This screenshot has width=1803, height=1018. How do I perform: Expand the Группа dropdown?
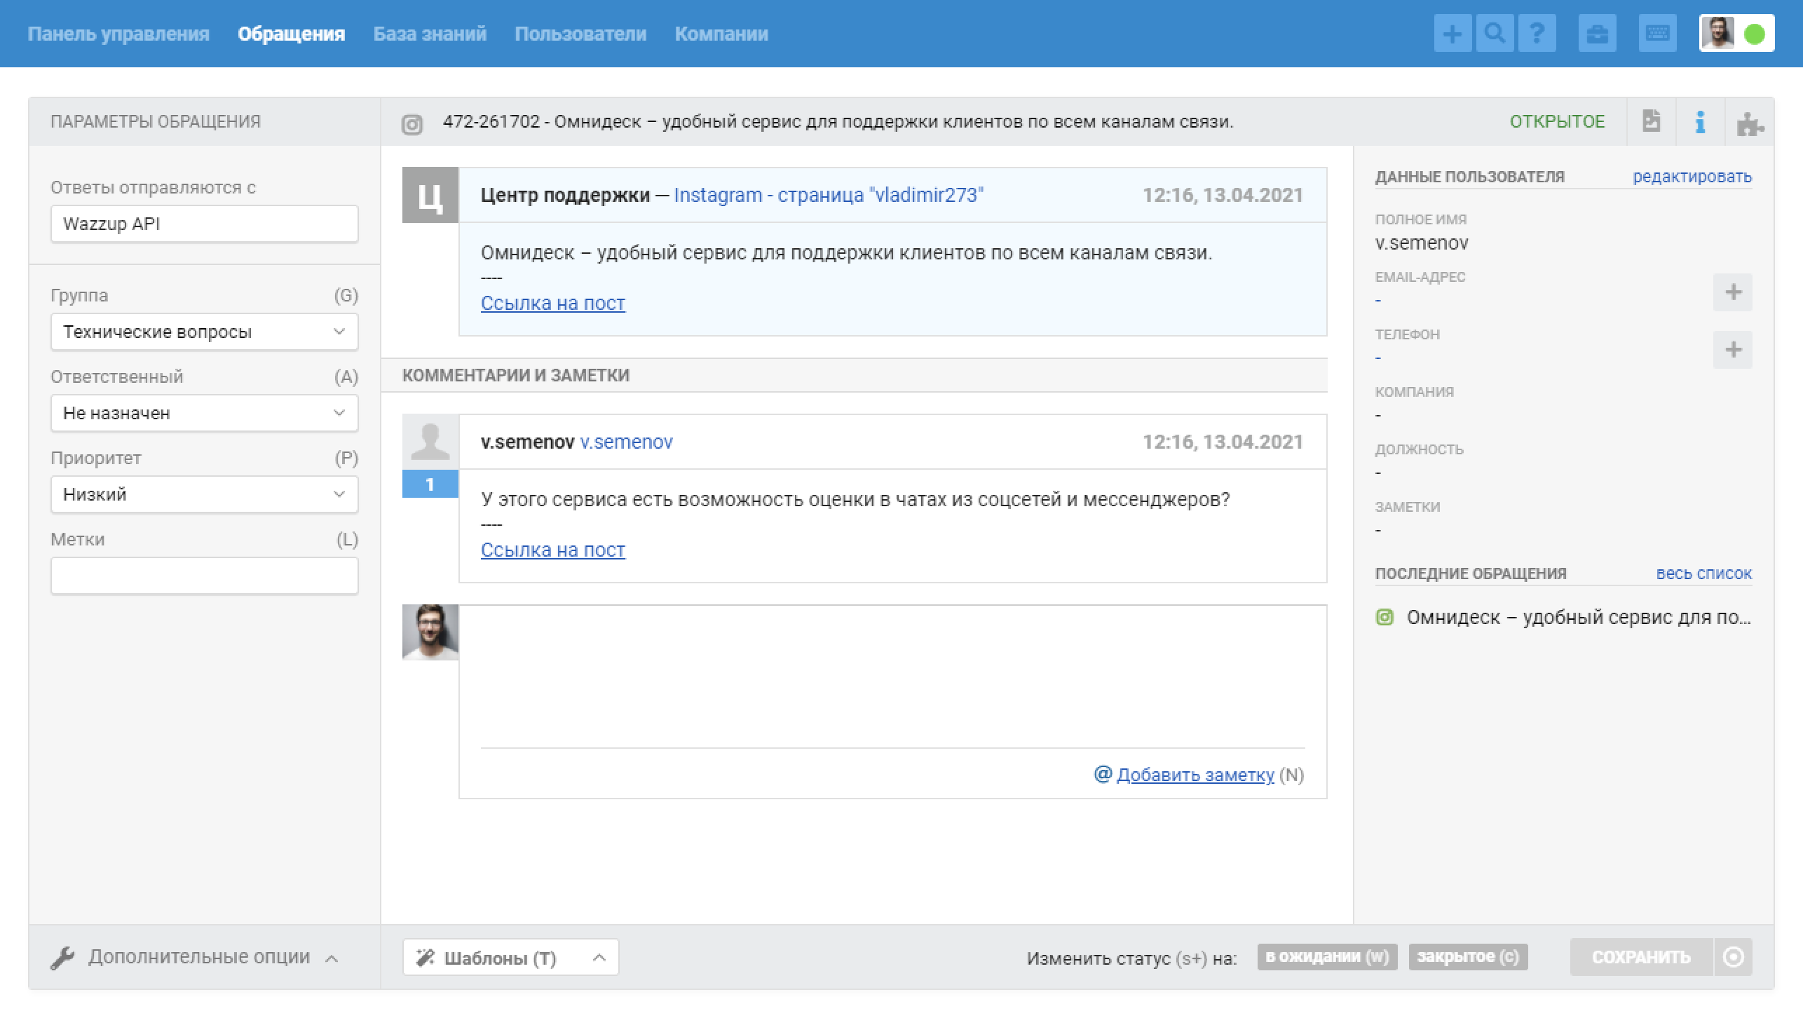coord(205,332)
